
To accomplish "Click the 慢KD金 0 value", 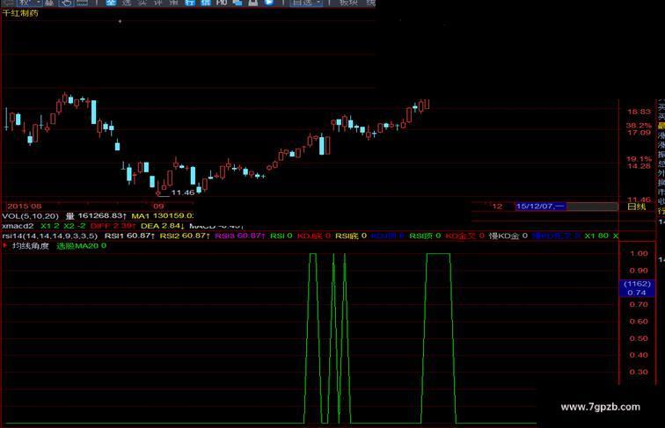I will tap(508, 236).
